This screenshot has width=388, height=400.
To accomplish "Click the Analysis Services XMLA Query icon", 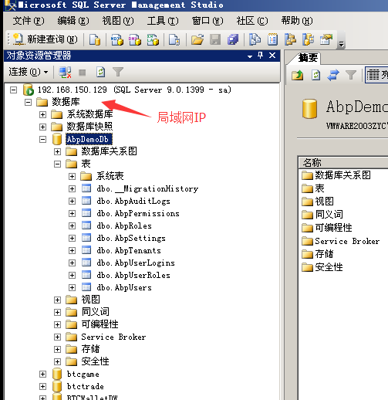I will (153, 39).
